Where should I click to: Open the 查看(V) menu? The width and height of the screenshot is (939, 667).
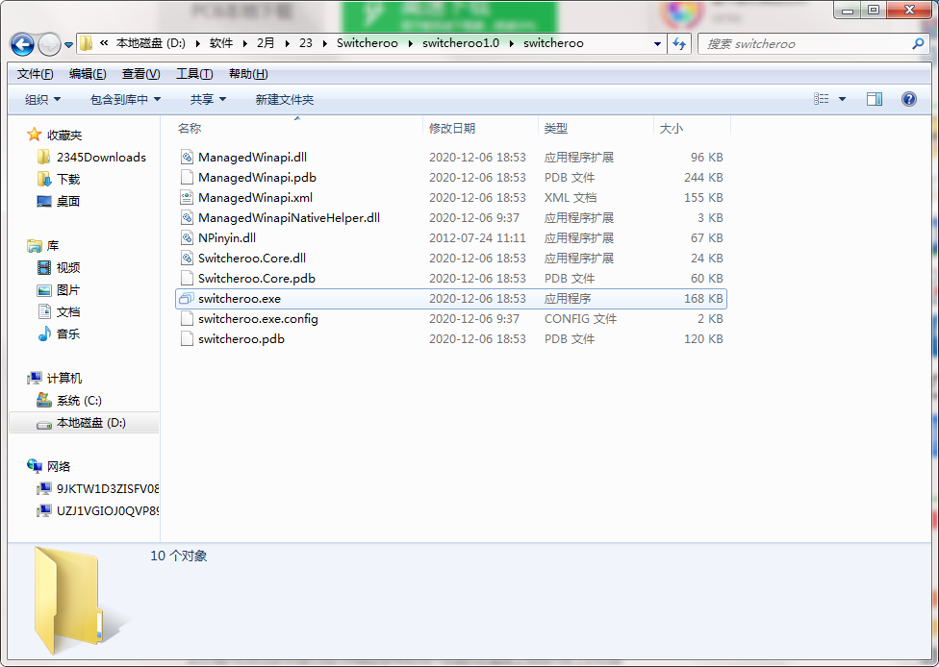click(140, 74)
